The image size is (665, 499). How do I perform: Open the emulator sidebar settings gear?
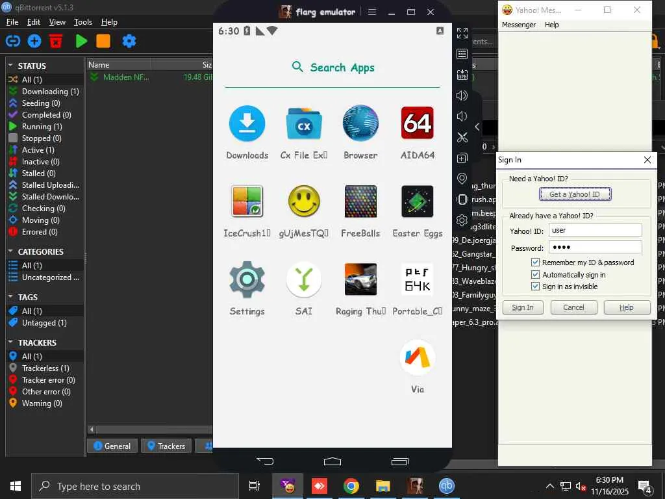coord(462,220)
